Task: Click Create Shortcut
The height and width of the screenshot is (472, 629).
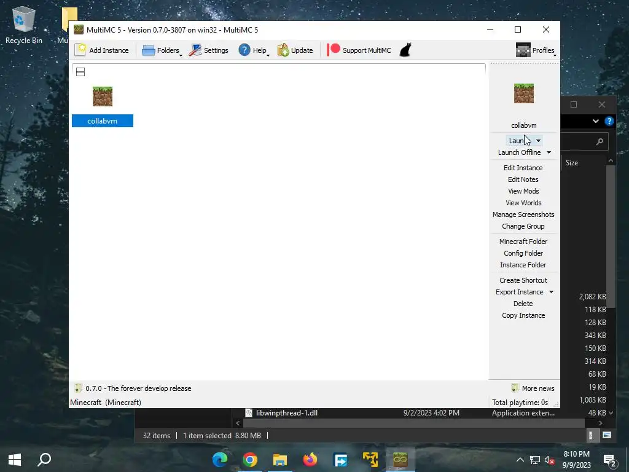Action: (523, 280)
